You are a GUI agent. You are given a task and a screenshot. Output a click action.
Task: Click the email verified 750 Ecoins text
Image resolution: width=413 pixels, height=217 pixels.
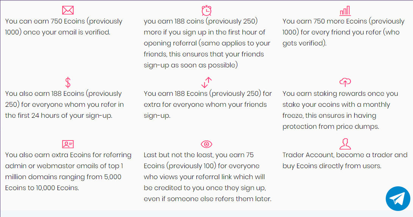click(x=64, y=27)
